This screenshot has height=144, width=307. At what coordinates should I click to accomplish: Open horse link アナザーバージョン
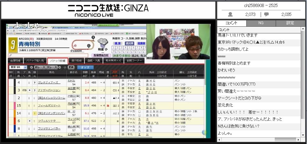(49, 90)
